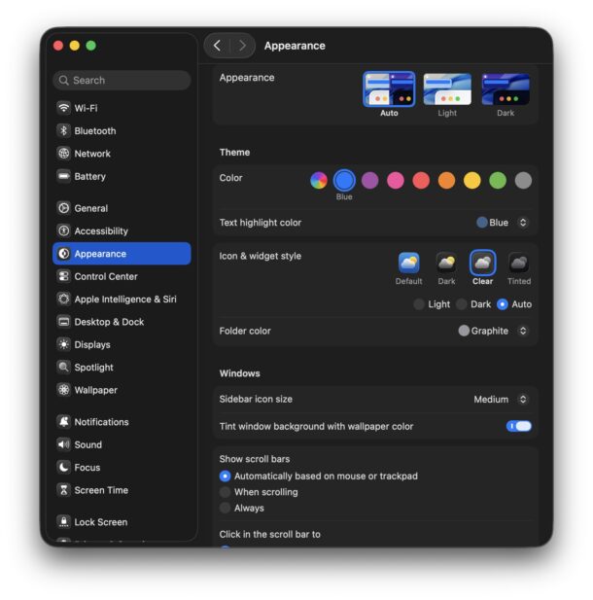Open Folder color Graphite dropdown
Screen dimensions: 593x600
click(494, 331)
